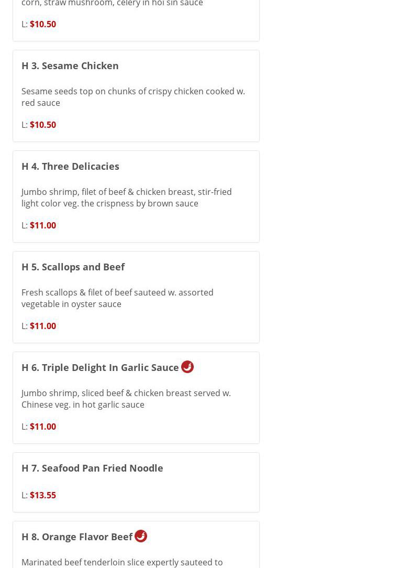Open H 5. Scallops and Beef item
Image resolution: width=411 pixels, height=568 pixels.
click(73, 267)
